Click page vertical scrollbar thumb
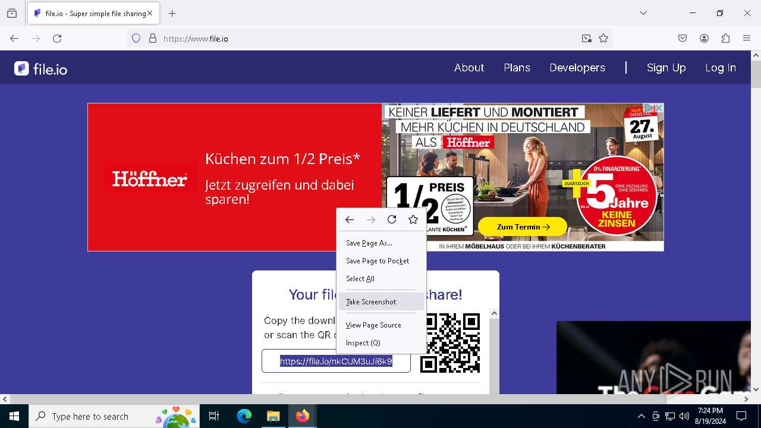Viewport: 761px width, 428px height. tap(756, 74)
